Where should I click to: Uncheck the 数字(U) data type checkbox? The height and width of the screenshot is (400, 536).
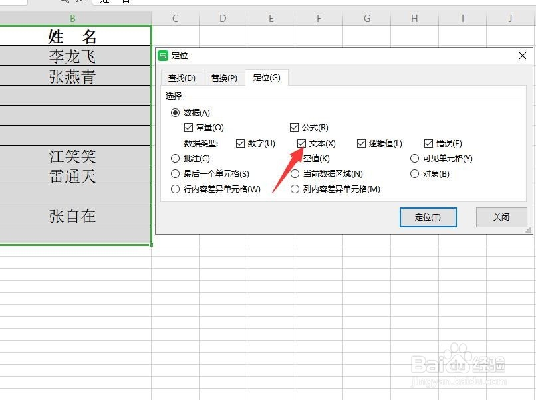[240, 143]
